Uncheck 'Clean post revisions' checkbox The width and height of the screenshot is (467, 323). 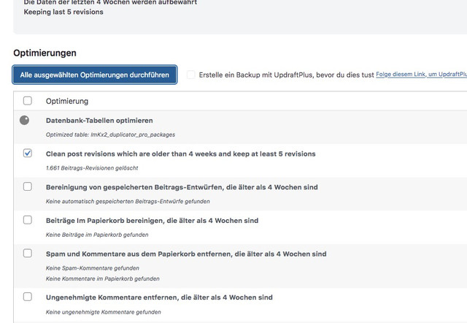[x=28, y=153]
